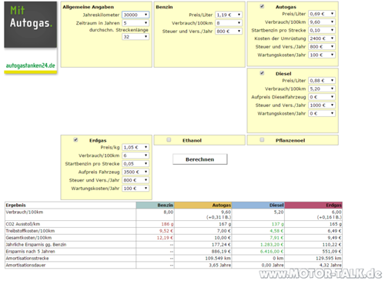Screen dimensions: 385x281
Task: Uncheck the Erdgas checkbox
Action: click(x=75, y=140)
